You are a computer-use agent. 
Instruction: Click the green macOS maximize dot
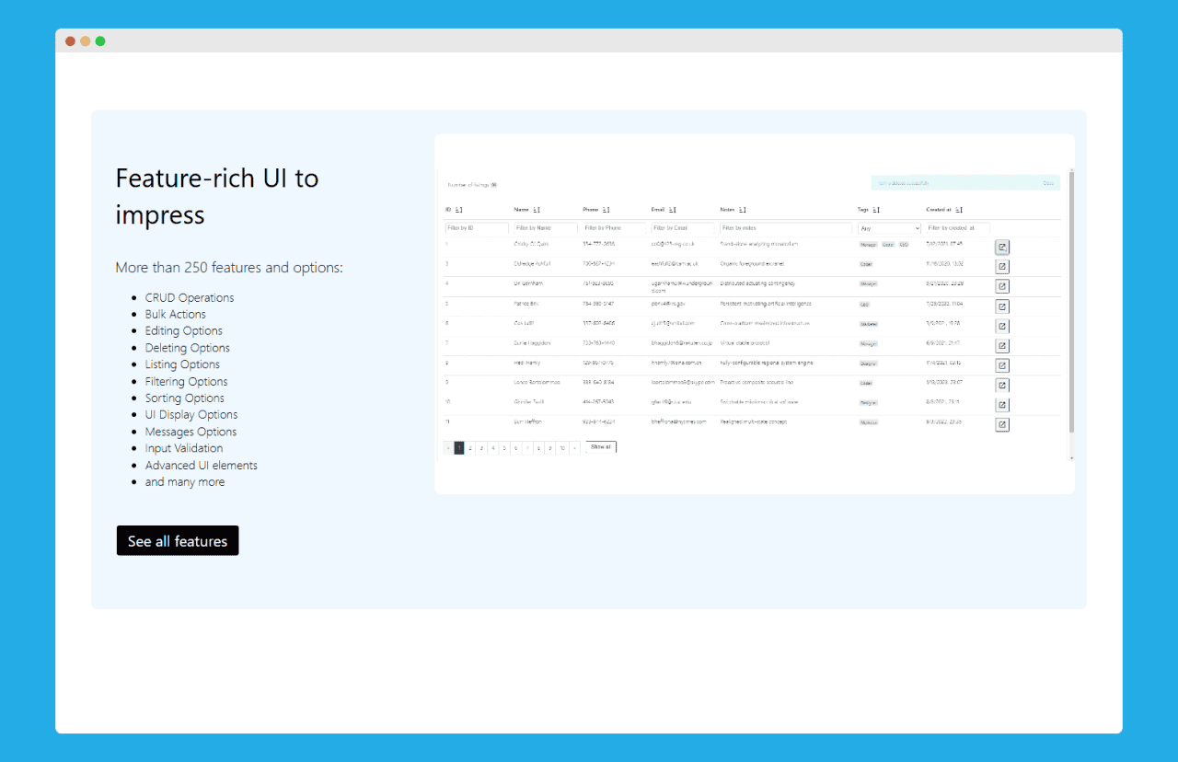pos(100,41)
